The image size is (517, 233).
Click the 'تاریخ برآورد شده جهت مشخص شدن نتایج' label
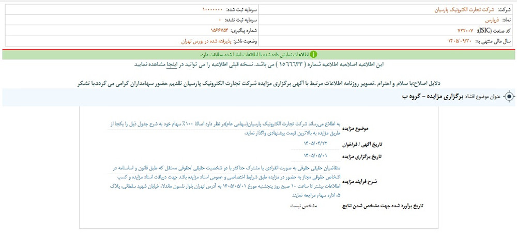click(383, 206)
